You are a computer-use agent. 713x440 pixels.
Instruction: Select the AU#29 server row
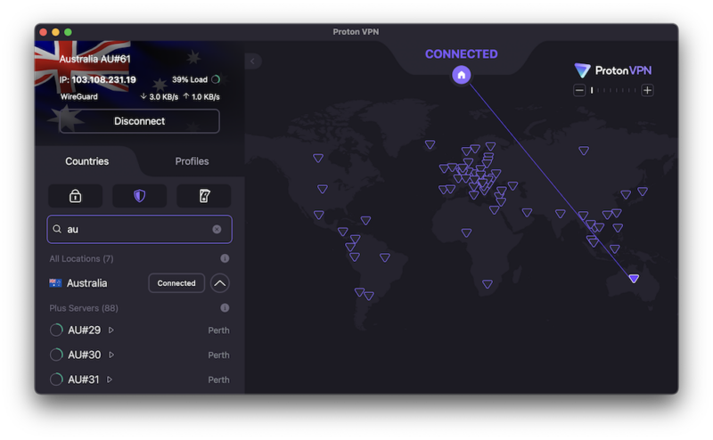(x=140, y=330)
